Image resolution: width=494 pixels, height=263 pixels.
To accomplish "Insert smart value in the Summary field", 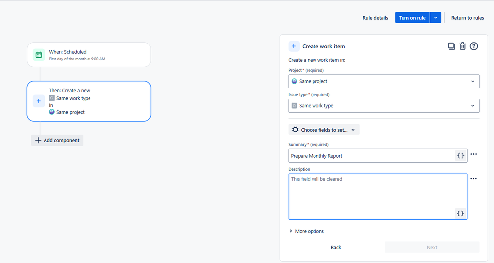I will (x=460, y=156).
